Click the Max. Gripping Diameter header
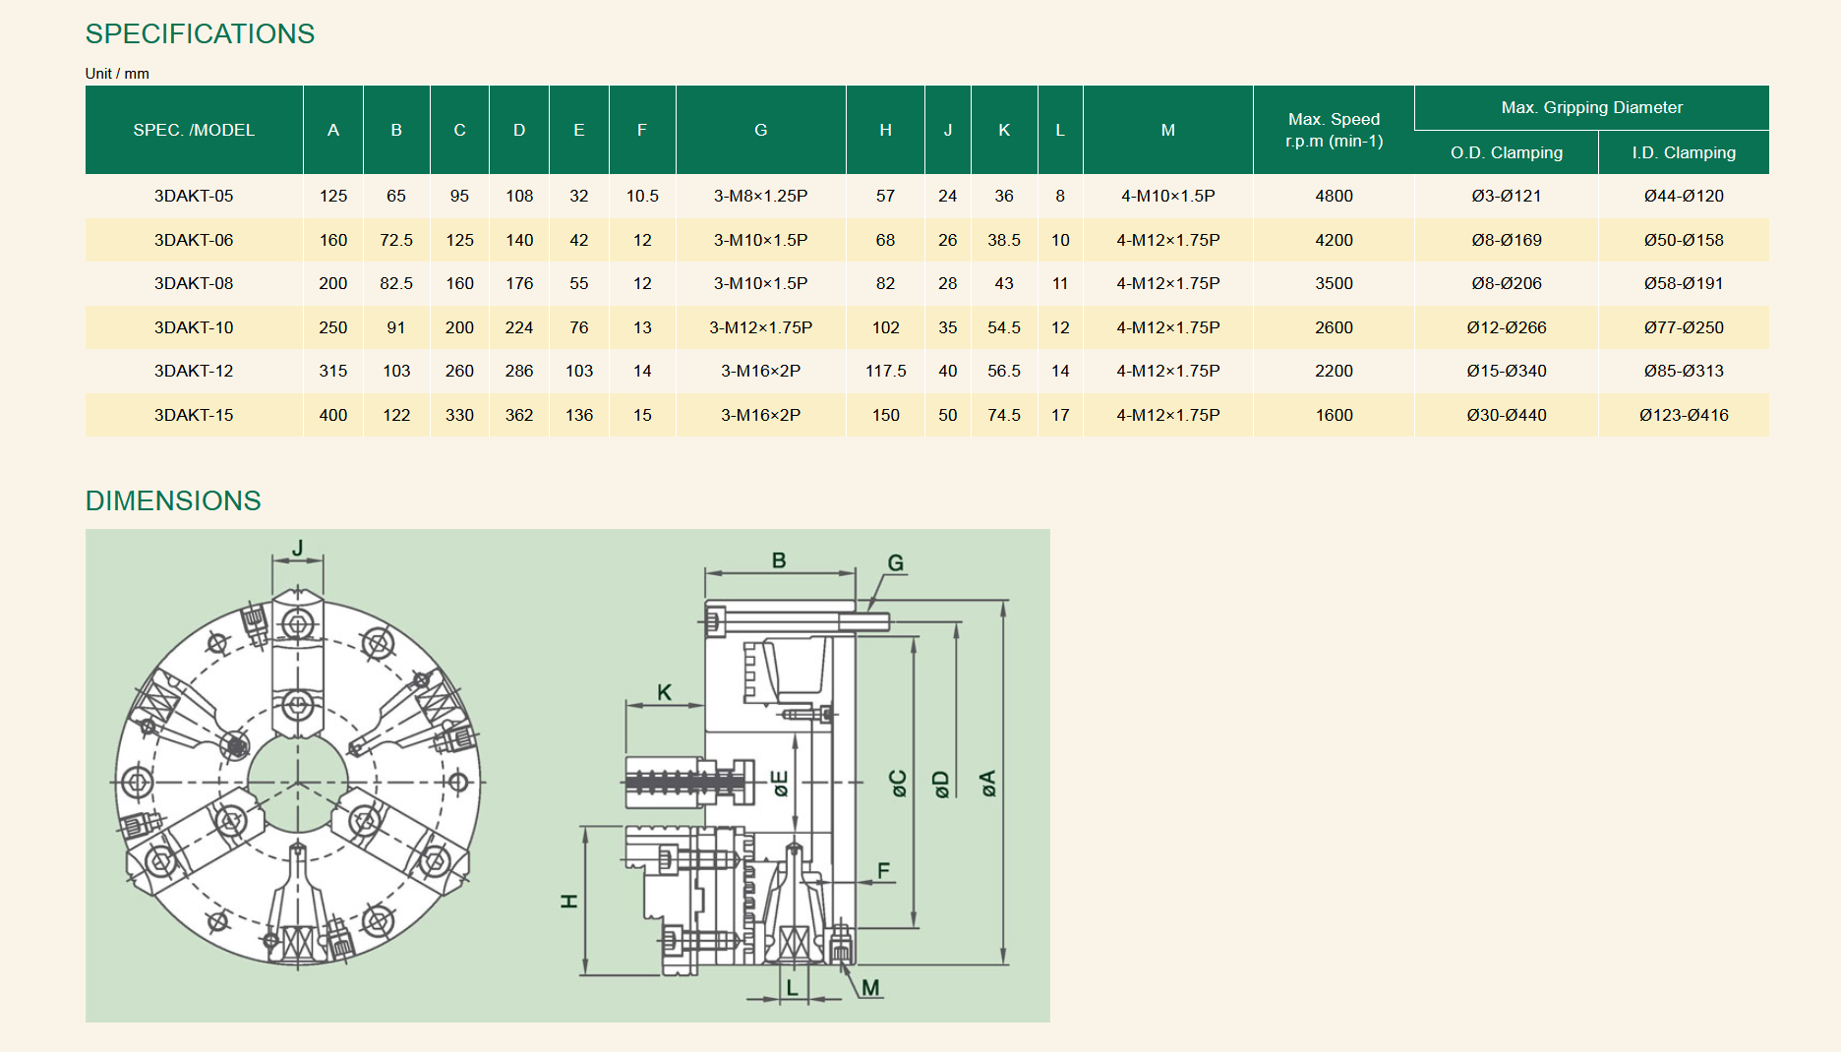Viewport: 1841px width, 1052px height. pyautogui.click(x=1591, y=107)
